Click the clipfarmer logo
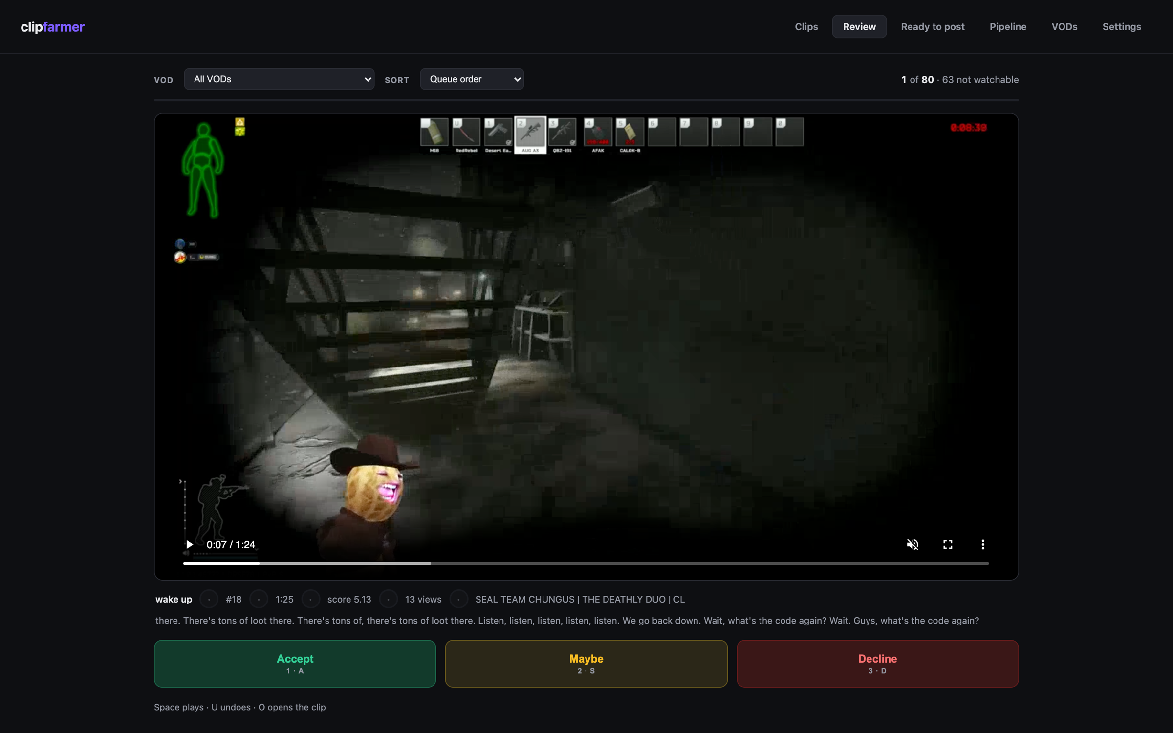Image resolution: width=1173 pixels, height=733 pixels. coord(52,27)
